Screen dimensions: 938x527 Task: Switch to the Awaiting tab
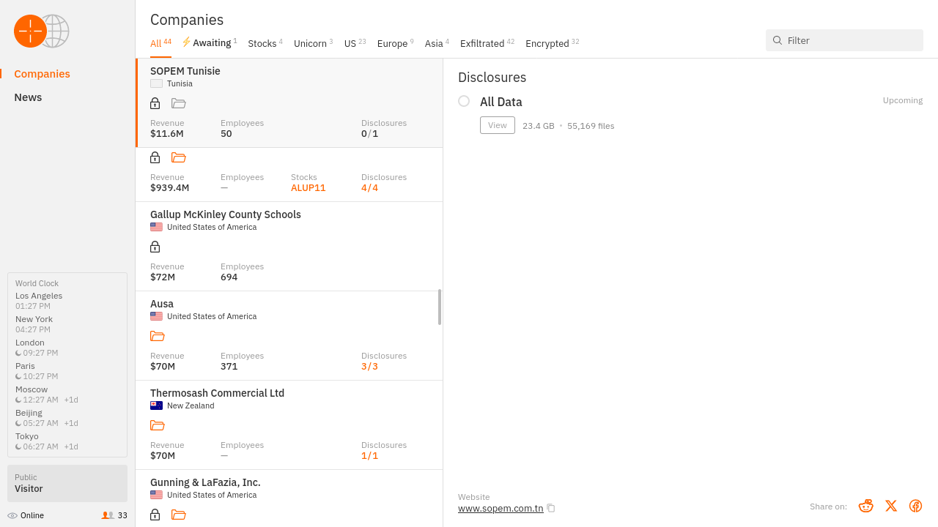pos(210,43)
